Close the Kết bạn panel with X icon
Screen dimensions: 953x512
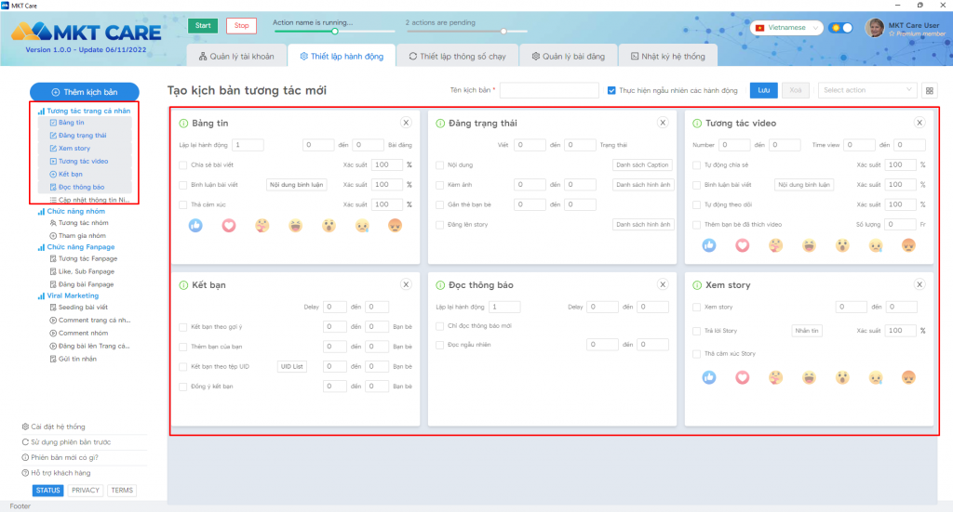tap(406, 284)
